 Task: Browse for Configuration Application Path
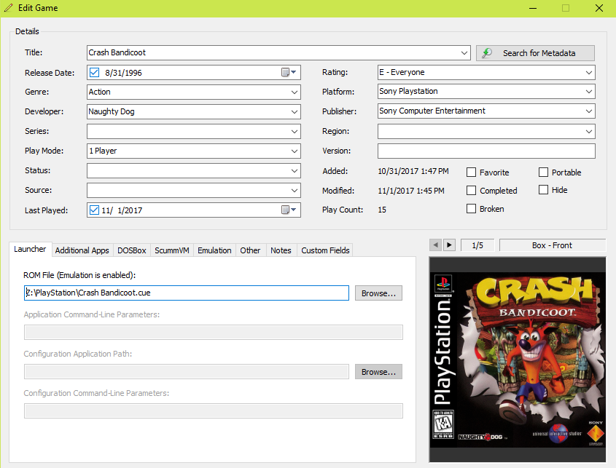[x=379, y=371]
